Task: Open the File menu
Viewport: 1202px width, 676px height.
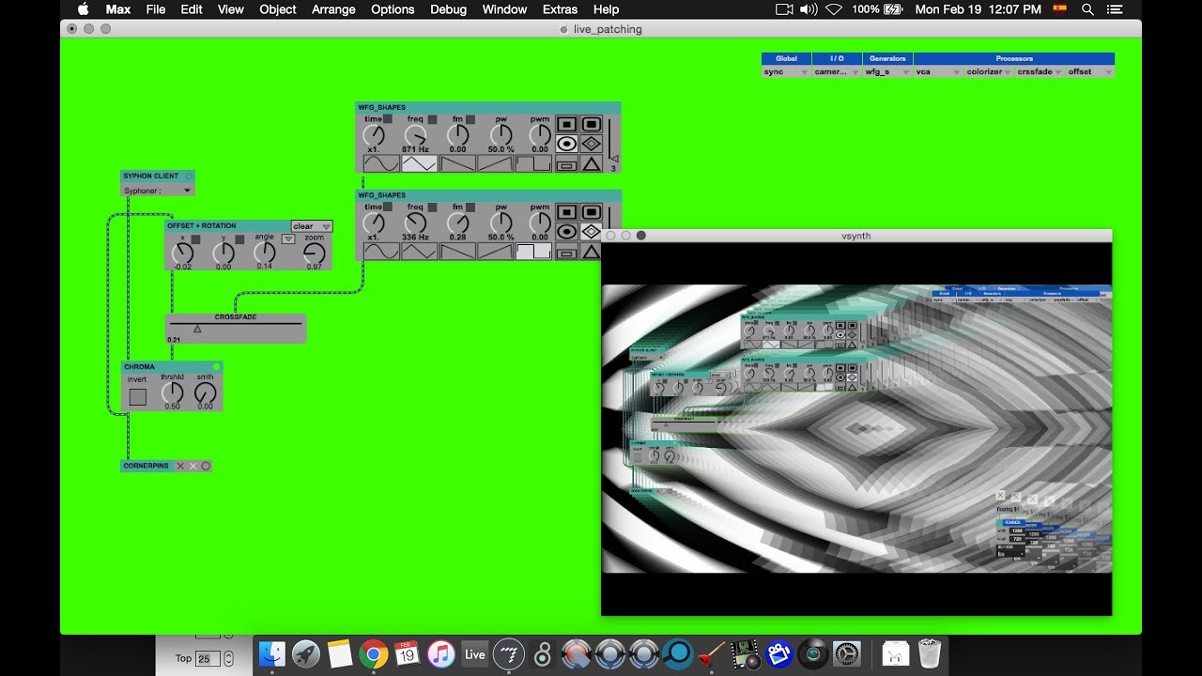Action: (x=156, y=9)
